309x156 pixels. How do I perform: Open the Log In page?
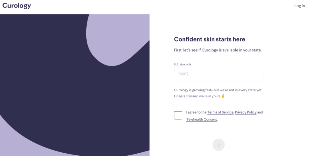click(x=299, y=6)
